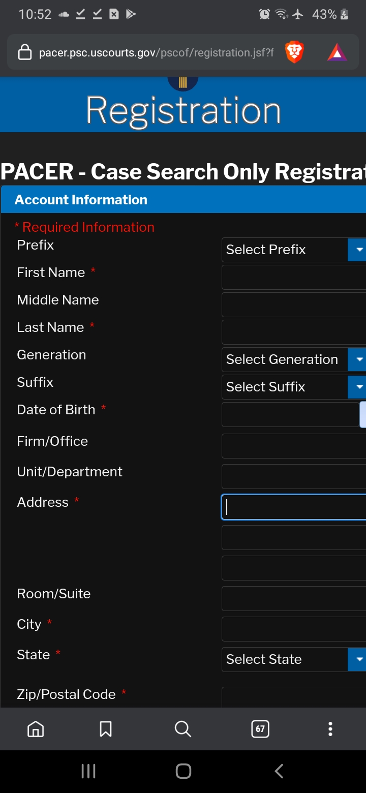The width and height of the screenshot is (366, 793).
Task: Click the Zip/Postal Code input field
Action: pos(294,697)
